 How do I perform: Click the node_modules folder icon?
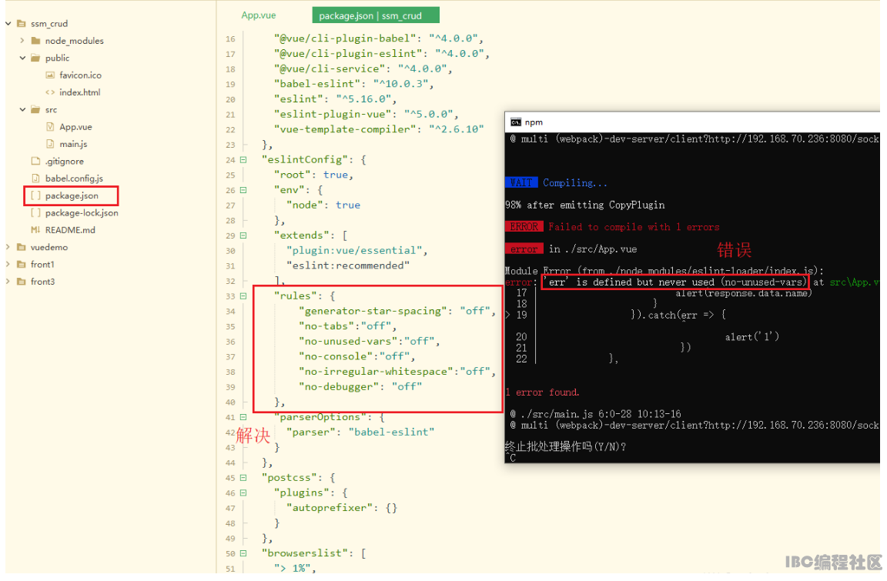click(35, 41)
